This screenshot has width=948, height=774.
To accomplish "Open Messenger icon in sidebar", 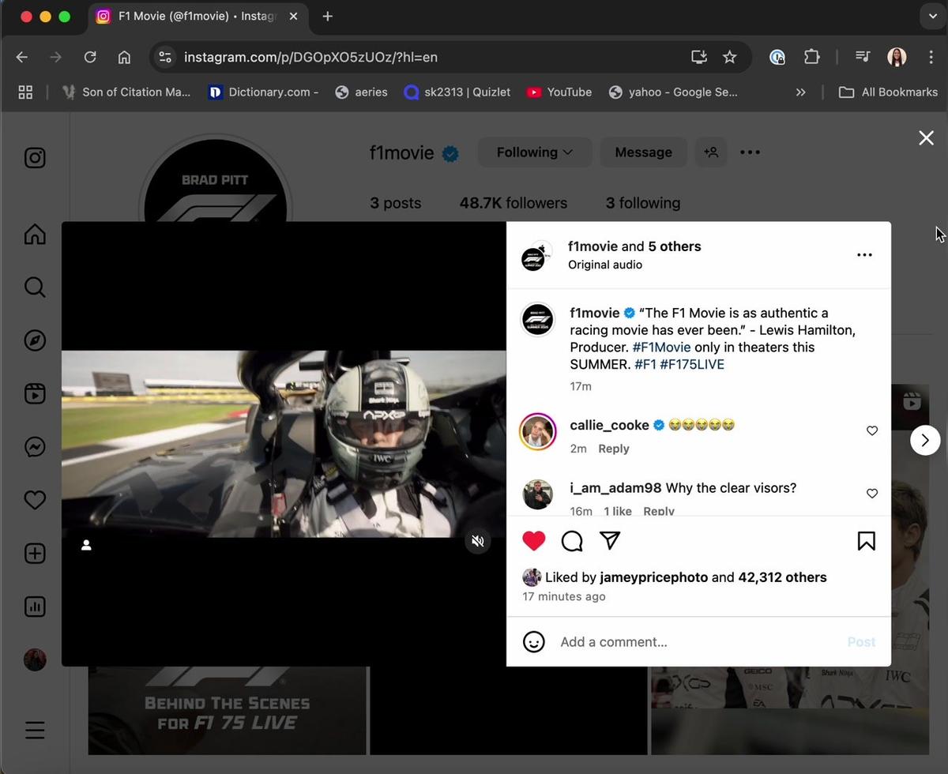I will (35, 447).
